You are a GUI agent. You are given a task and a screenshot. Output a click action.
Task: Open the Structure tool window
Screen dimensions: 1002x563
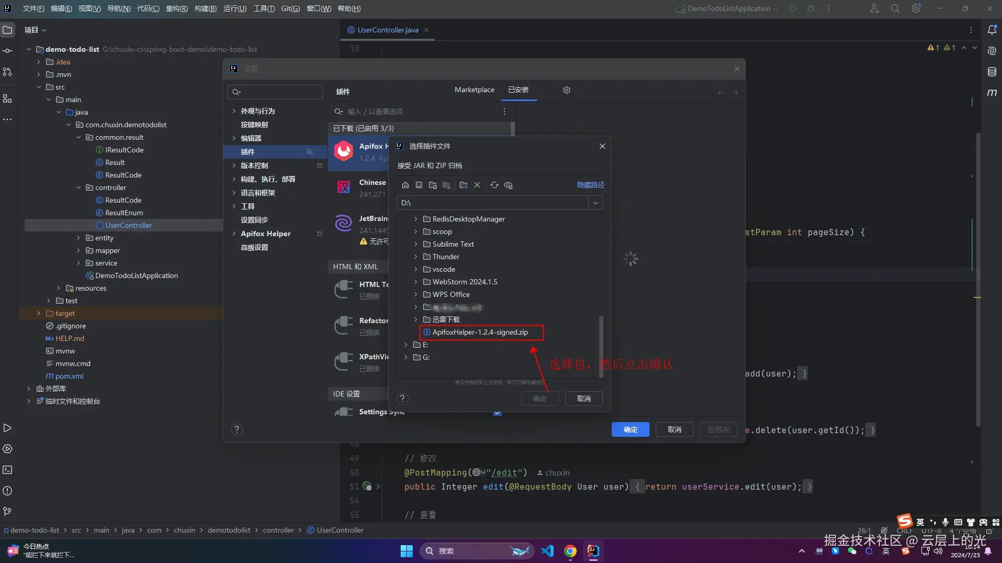coord(7,98)
